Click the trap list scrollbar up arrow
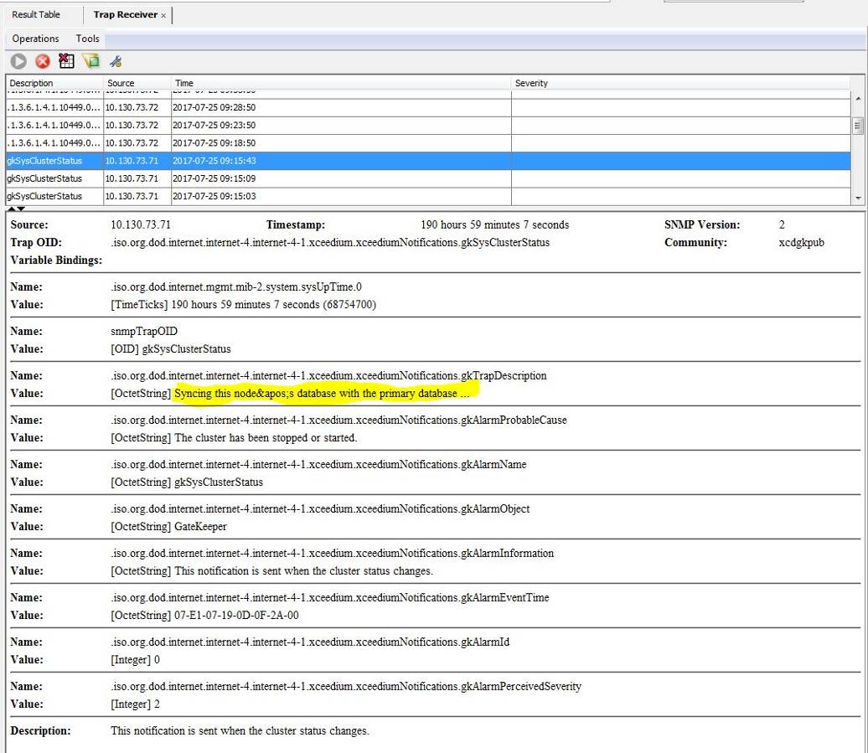 click(860, 96)
